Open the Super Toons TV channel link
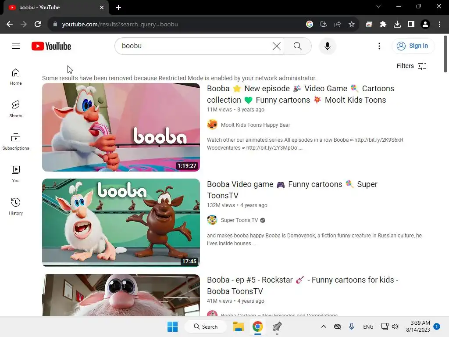Viewport: 449px width, 337px height. 239,220
